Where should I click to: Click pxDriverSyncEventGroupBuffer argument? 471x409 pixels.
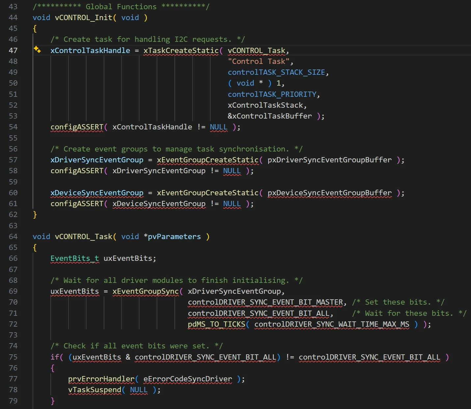tap(330, 160)
